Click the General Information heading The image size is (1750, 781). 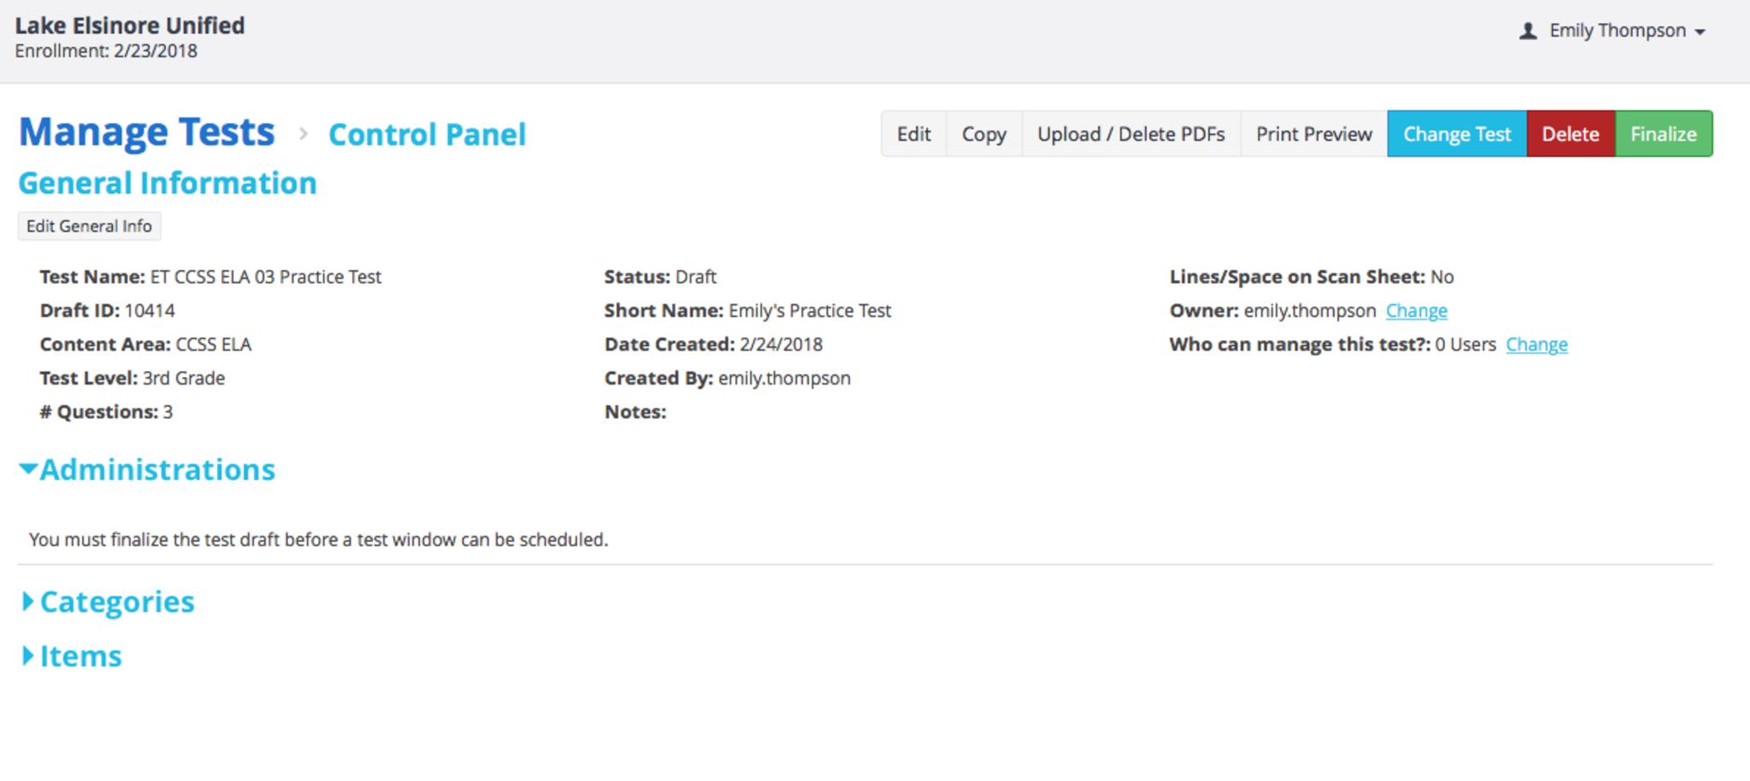pos(167,184)
